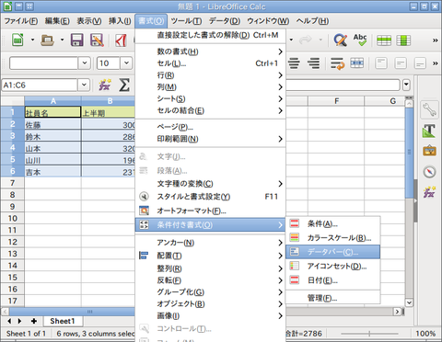The height and width of the screenshot is (342, 442).
Task: Click the right align icon
Action: pyautogui.click(x=313, y=63)
